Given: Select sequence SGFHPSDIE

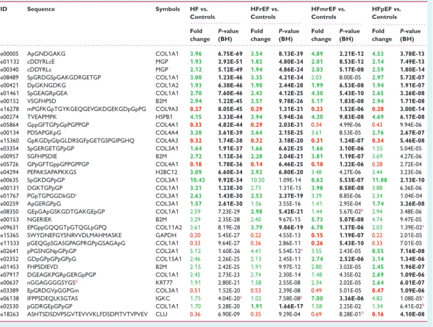Looking at the screenshot, I should coord(42,157).
